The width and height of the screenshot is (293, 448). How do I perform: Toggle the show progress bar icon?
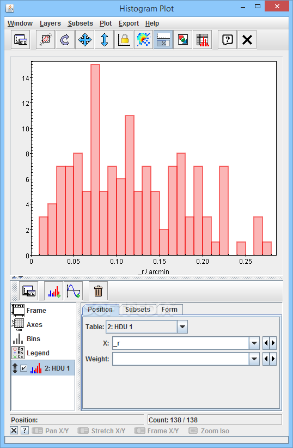point(163,40)
